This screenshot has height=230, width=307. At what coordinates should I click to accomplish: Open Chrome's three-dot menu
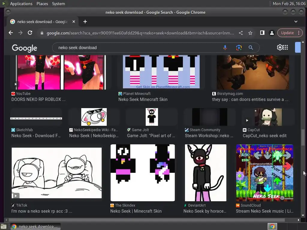299,33
